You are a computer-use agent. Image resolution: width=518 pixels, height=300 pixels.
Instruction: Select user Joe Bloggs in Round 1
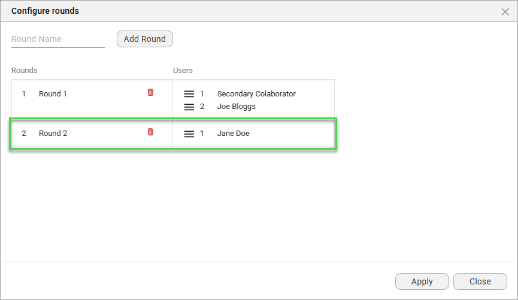(236, 107)
